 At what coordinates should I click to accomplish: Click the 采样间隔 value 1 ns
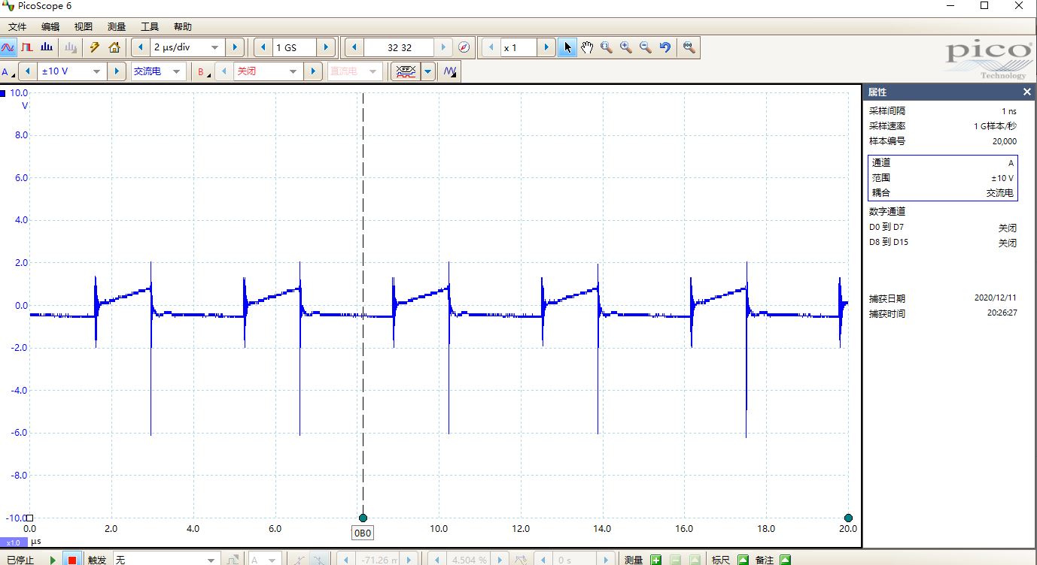click(1008, 111)
